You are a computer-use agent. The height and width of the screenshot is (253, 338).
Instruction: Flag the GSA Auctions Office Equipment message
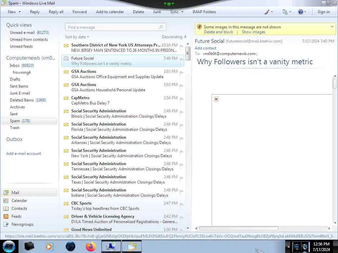coord(182,73)
